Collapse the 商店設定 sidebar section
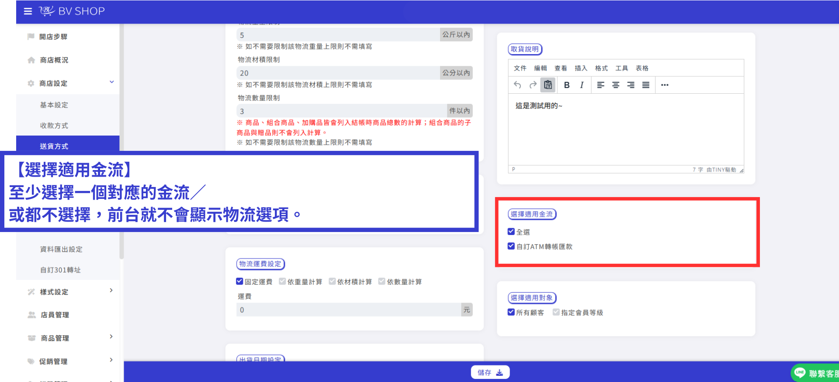The width and height of the screenshot is (839, 382). tap(111, 82)
